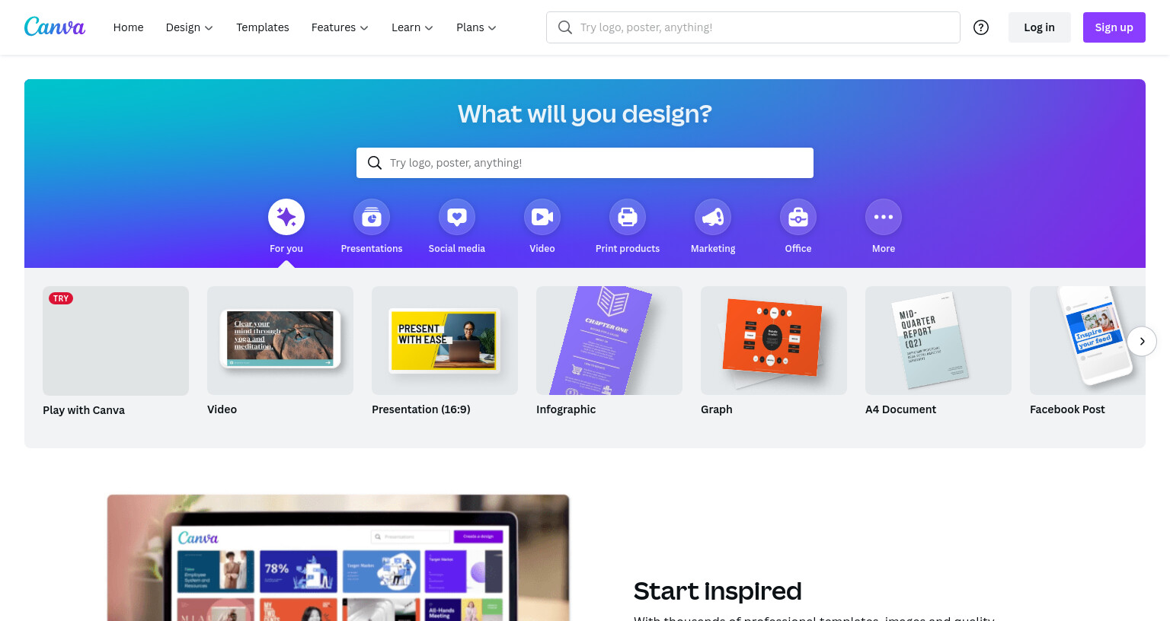Expand the Features dropdown menu
Image resolution: width=1170 pixels, height=621 pixels.
pos(340,27)
